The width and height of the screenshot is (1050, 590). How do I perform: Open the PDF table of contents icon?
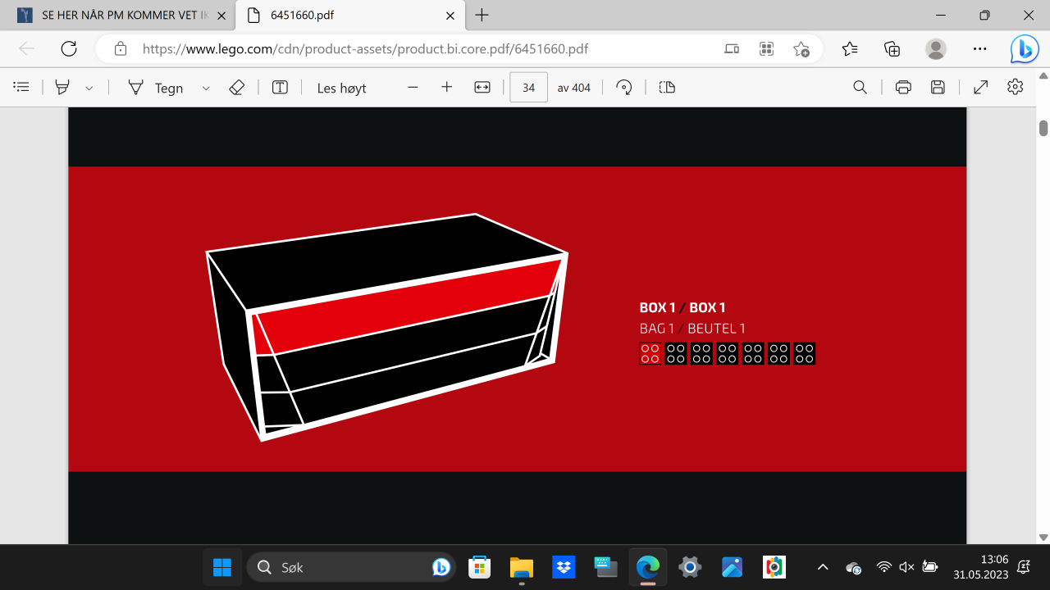pyautogui.click(x=22, y=87)
